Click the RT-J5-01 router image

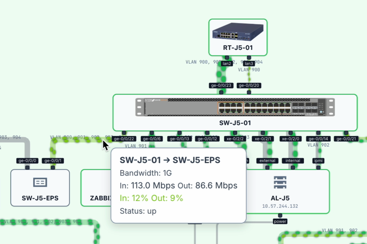pos(238,32)
